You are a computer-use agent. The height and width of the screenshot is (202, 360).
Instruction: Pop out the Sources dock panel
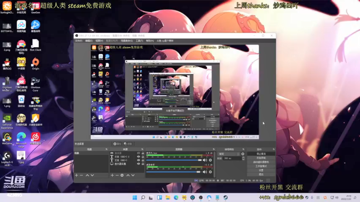coord(142,149)
